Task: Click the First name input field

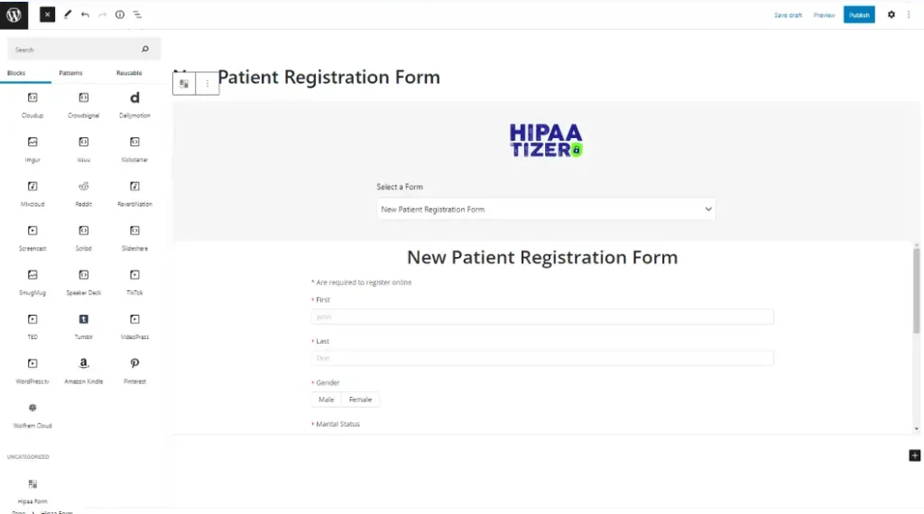Action: tap(542, 317)
